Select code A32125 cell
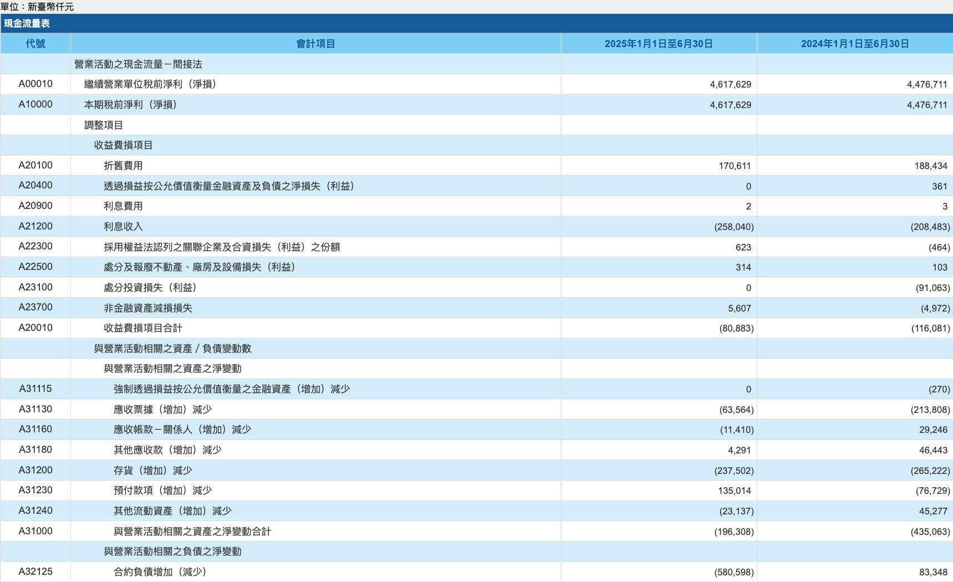Screen dimensions: 953x582 click(x=36, y=571)
